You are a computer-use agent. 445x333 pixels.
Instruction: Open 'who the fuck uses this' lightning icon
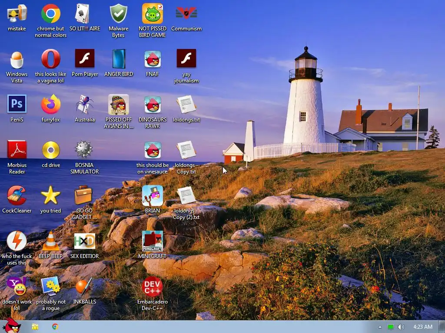17,241
